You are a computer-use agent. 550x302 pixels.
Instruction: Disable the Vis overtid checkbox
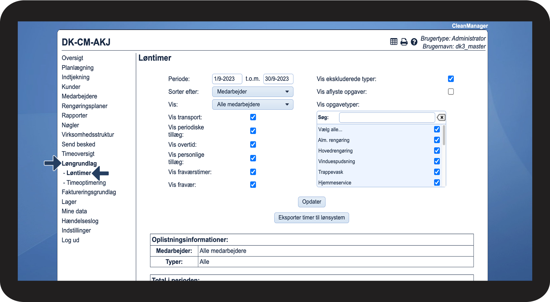coord(253,145)
